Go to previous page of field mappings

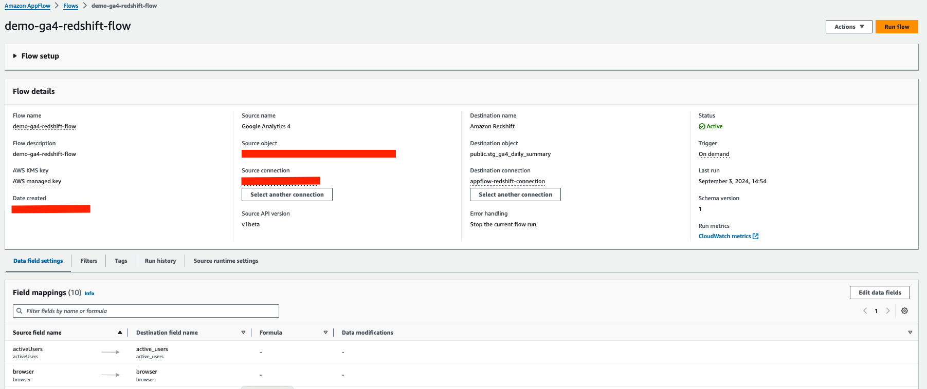click(x=865, y=310)
